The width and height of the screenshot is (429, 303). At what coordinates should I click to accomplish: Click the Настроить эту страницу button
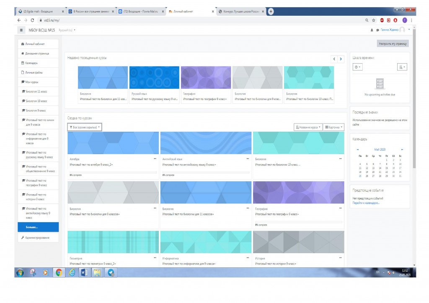click(393, 44)
